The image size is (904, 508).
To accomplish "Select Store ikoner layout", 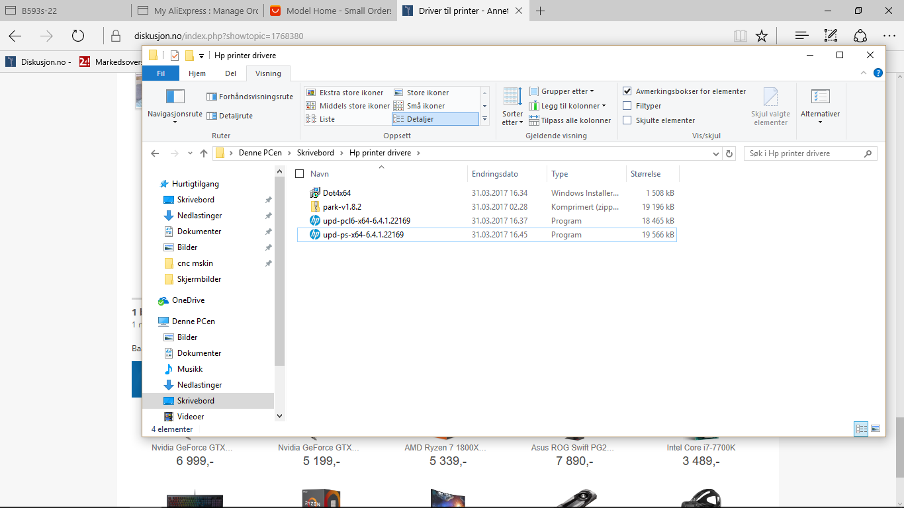I will click(x=422, y=93).
